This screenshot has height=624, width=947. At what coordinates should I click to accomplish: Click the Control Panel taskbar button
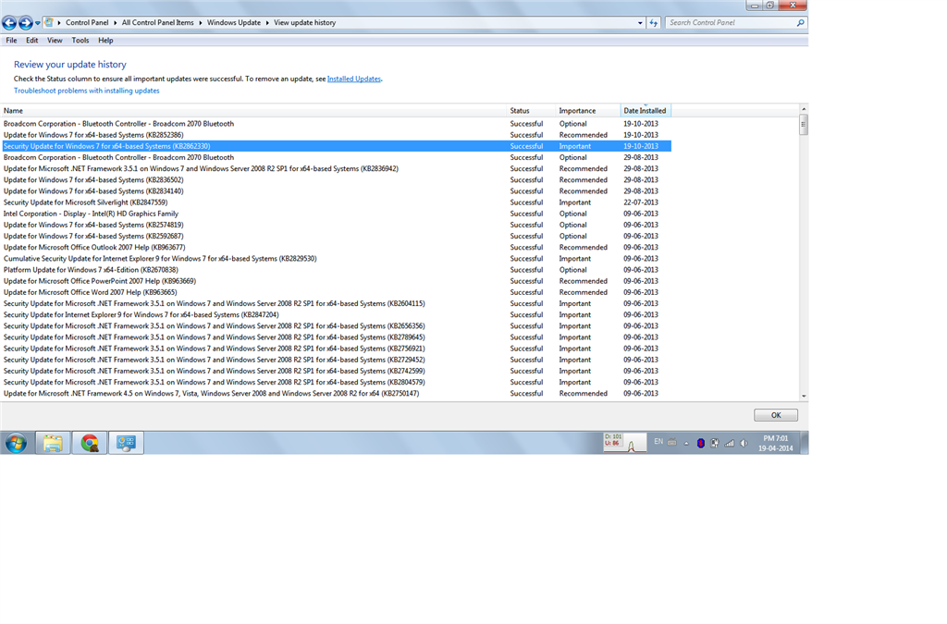(x=126, y=443)
